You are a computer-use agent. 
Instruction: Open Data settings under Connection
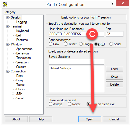point(19,76)
